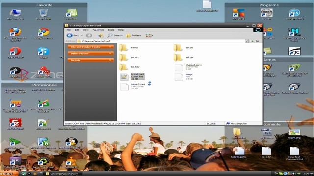Select the ssl.csr folder
The image size is (314, 176).
pyautogui.click(x=183, y=58)
